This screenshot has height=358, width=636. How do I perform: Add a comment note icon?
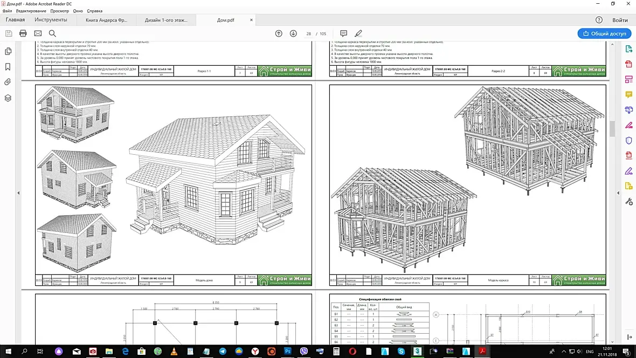343,33
